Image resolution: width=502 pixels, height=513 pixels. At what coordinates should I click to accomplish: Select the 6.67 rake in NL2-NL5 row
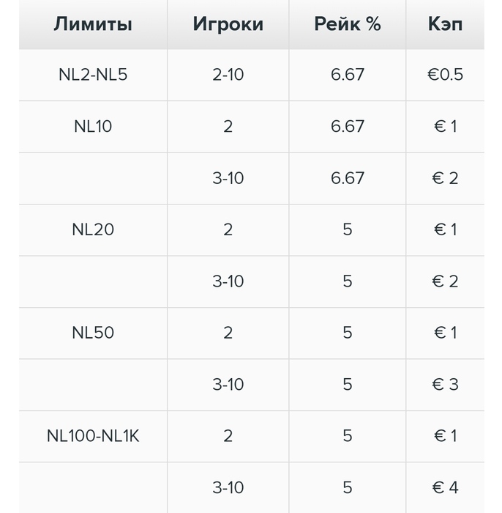[347, 75]
